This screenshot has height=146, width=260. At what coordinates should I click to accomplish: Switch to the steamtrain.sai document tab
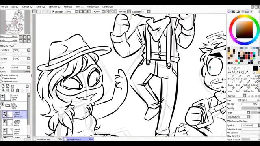pos(48,140)
